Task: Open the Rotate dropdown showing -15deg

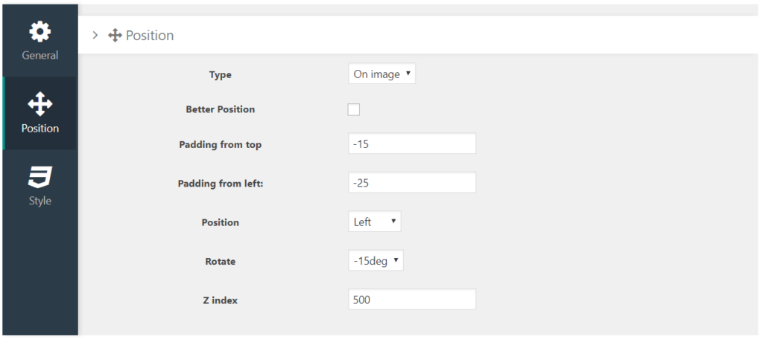Action: tap(376, 260)
